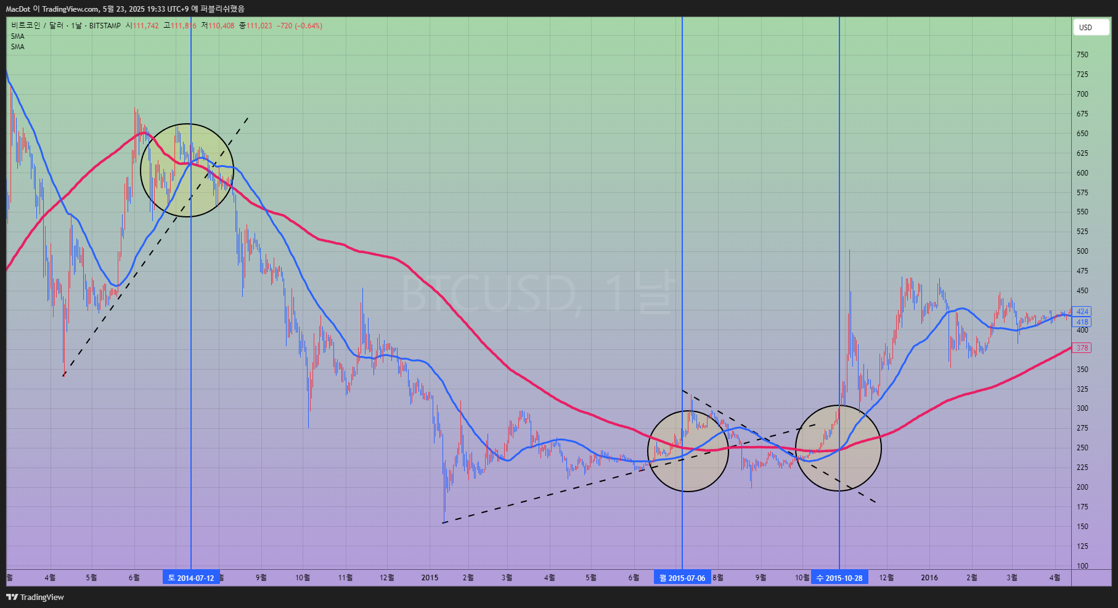Image resolution: width=1118 pixels, height=608 pixels.
Task: Click the 100 price axis label
Action: [1082, 565]
